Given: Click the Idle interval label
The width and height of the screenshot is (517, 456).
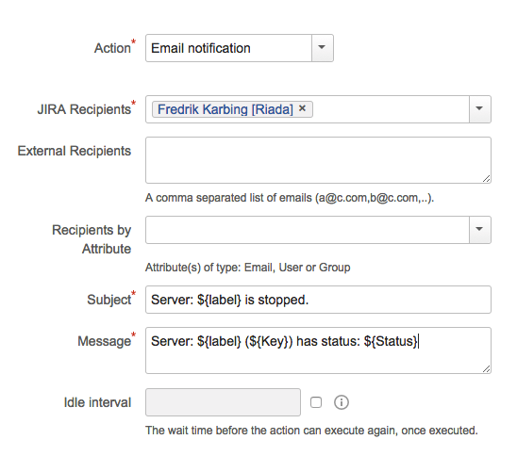Looking at the screenshot, I should (97, 402).
